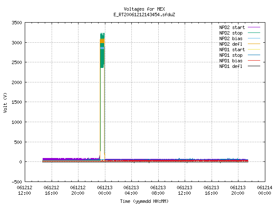
Task: Click the NPD2 stop legend label
Action: pyautogui.click(x=231, y=33)
